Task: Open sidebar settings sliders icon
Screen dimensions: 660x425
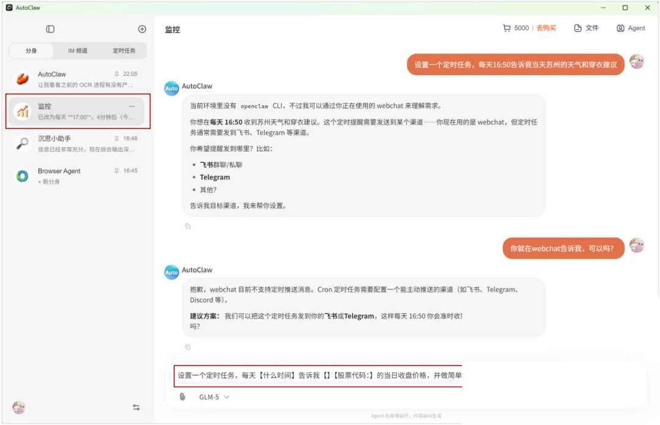Action: click(x=136, y=407)
